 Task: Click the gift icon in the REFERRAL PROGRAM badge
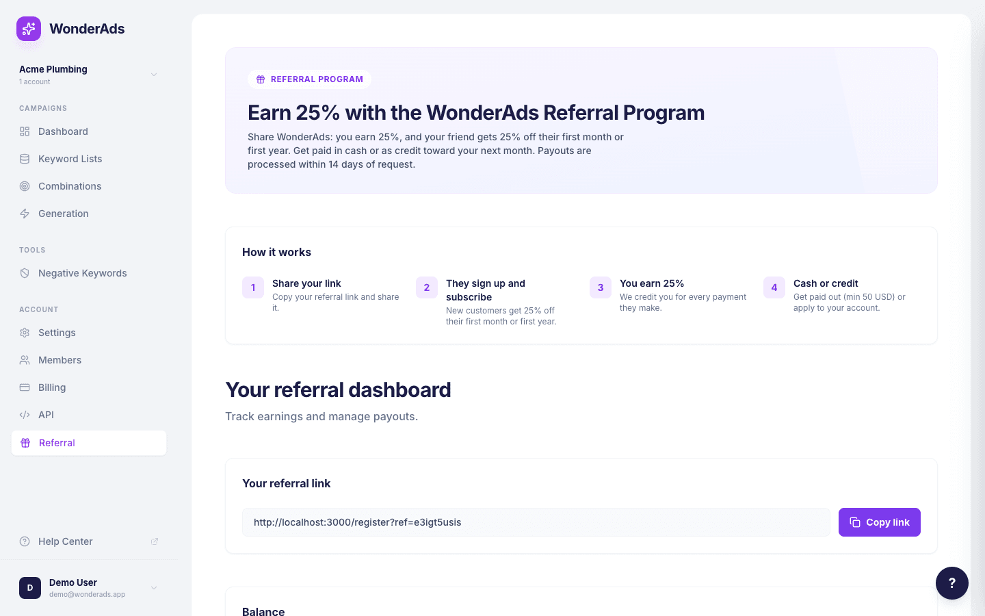pos(261,79)
